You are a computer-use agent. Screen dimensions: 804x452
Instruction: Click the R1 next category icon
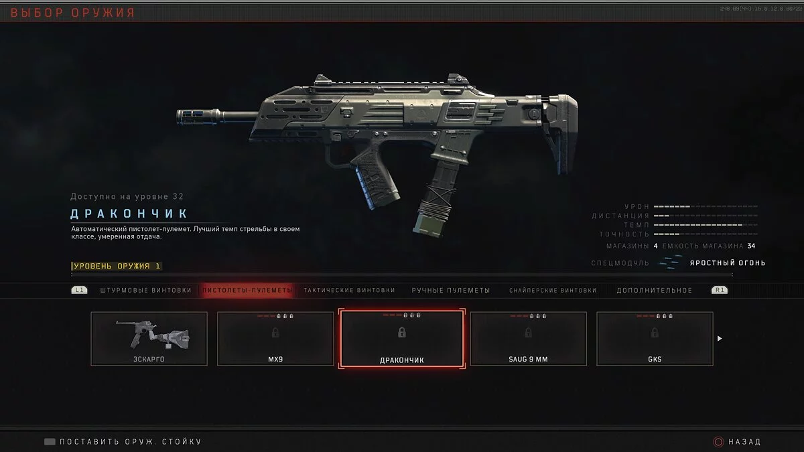click(x=720, y=291)
